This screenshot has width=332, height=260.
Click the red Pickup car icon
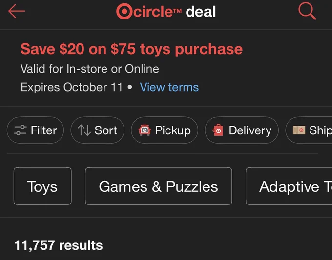145,130
